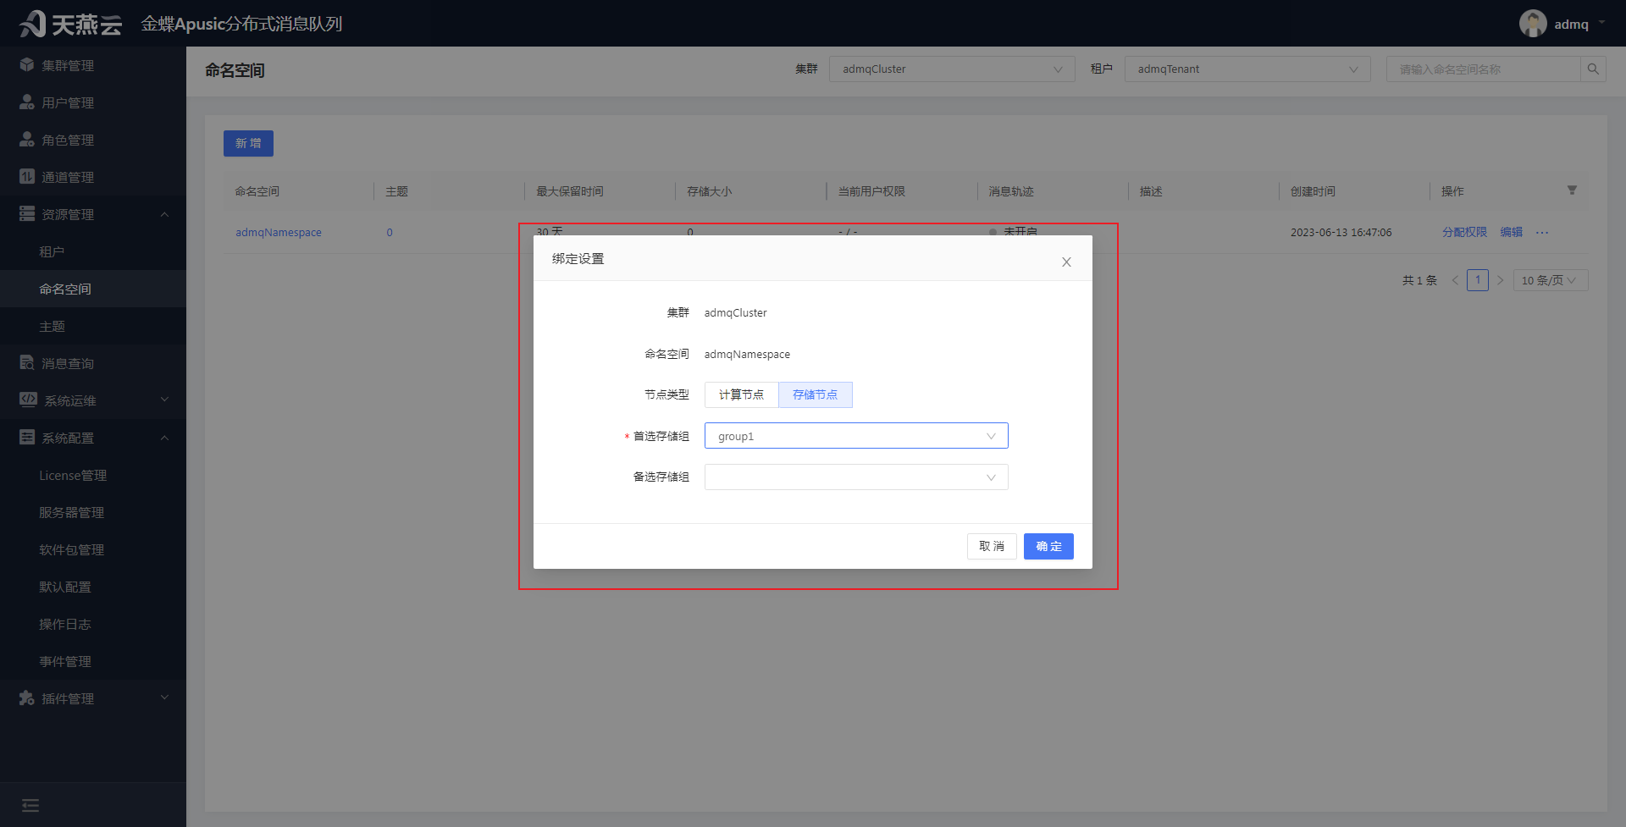Close the 绑定设置 dialog with X

tap(1066, 262)
